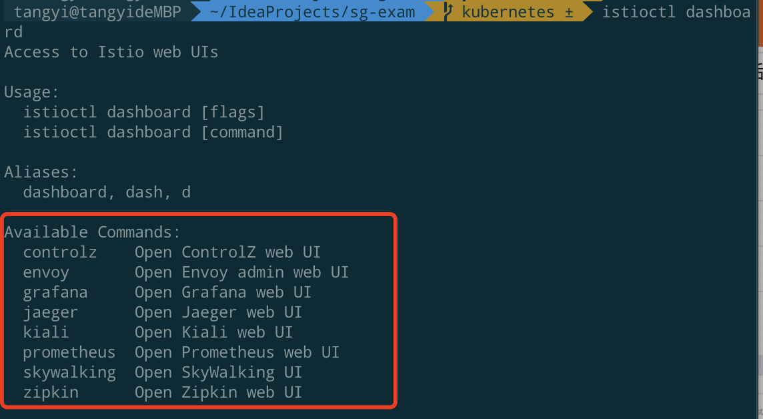
Task: Click the tangyi@tangyideMBP prompt segment
Action: (97, 12)
